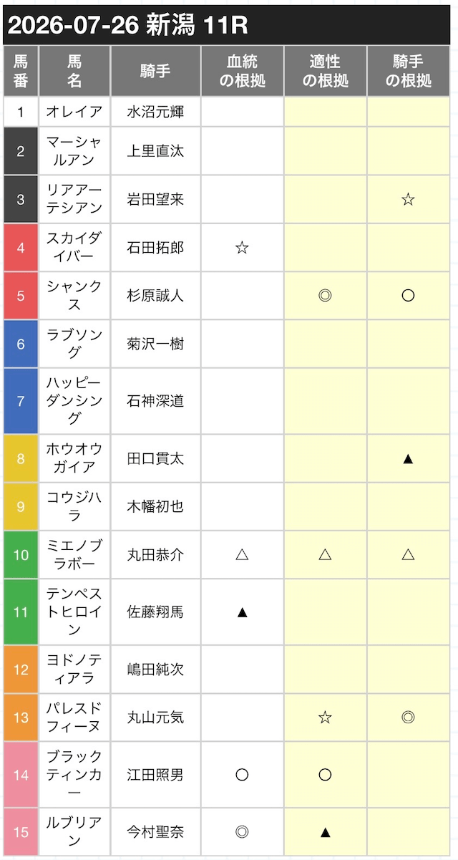The width and height of the screenshot is (458, 860).
Task: Select the 騎手の根拠 column header
Action: point(408,71)
